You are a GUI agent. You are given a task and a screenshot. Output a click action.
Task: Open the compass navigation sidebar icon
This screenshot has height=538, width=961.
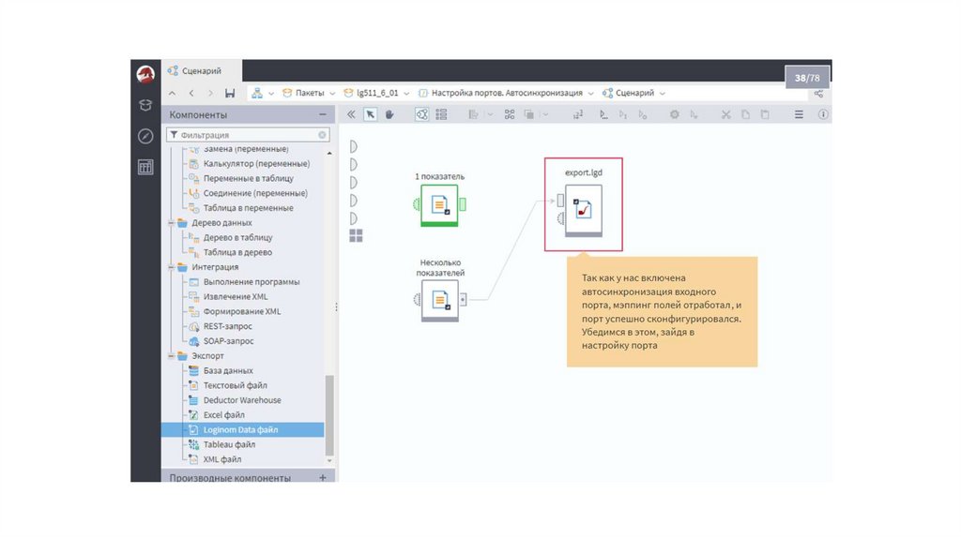(x=145, y=136)
